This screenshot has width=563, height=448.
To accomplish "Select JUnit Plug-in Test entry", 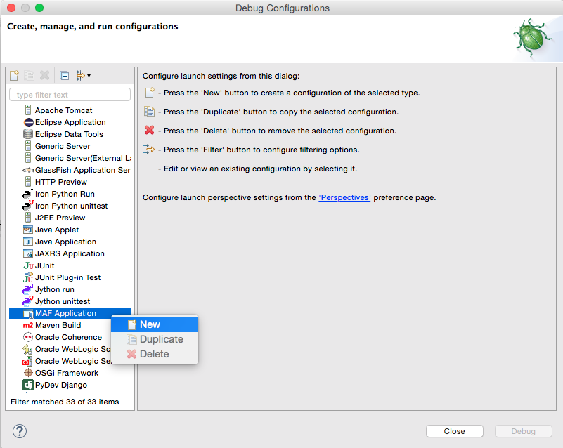I will point(68,277).
